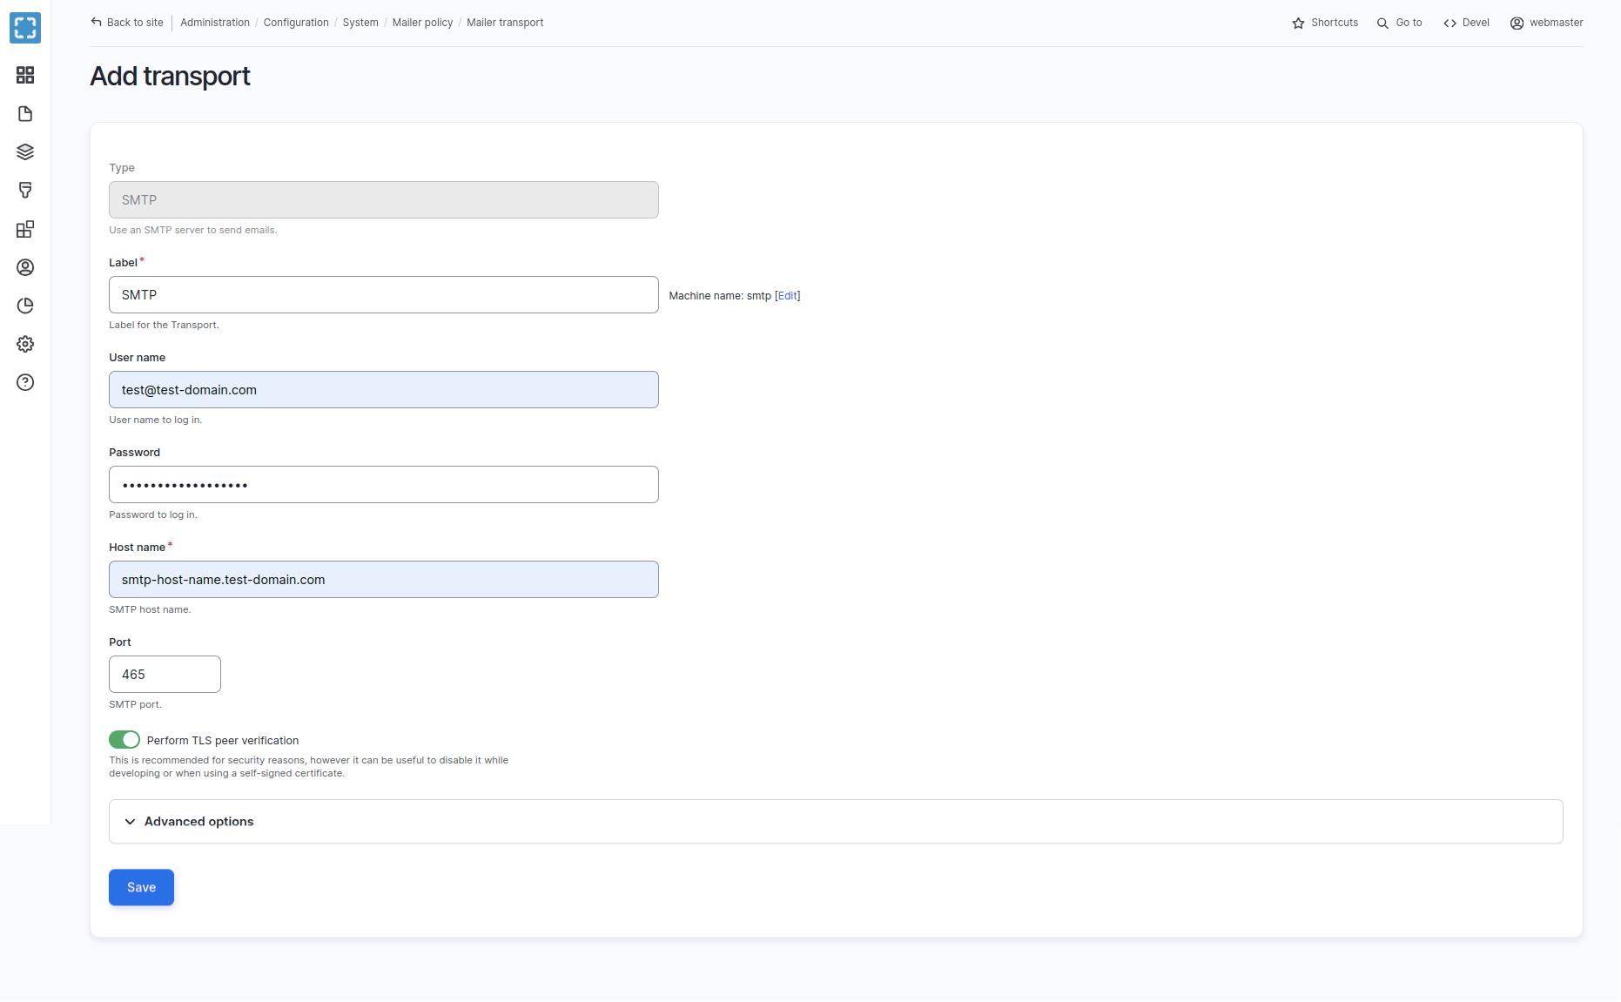Open the Content page icon in sidebar
The image size is (1621, 1002).
pyautogui.click(x=25, y=114)
